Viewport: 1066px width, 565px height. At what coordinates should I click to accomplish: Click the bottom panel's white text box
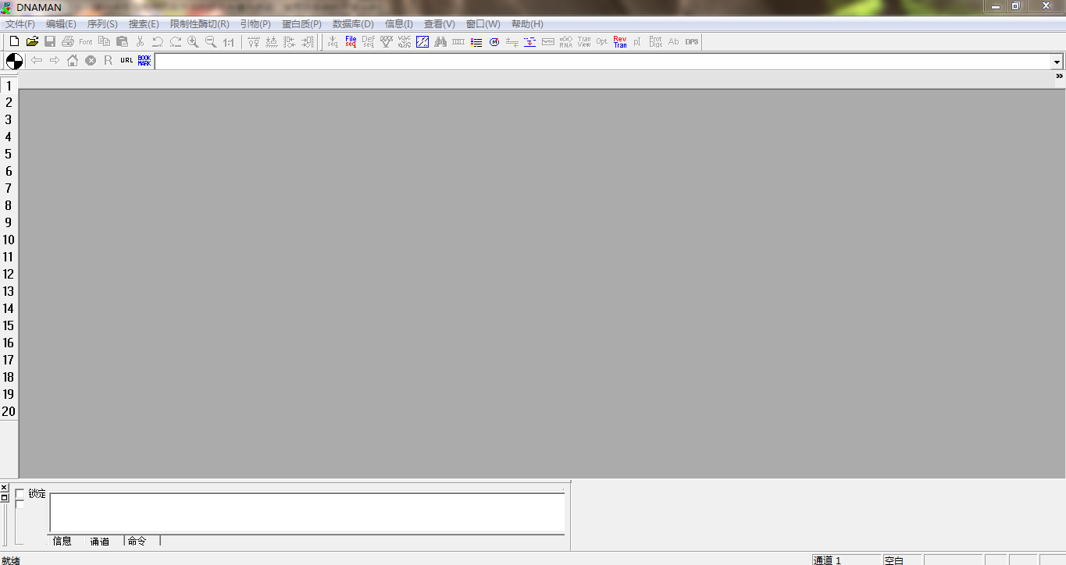[307, 513]
